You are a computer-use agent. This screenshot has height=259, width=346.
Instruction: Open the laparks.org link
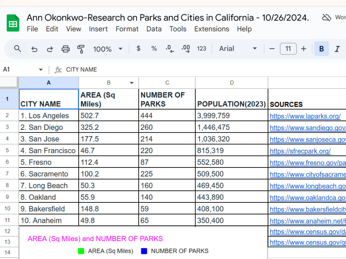(x=305, y=116)
